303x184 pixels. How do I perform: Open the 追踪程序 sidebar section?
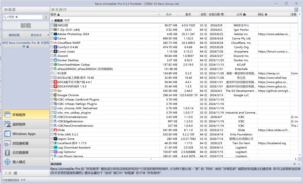tap(26, 124)
